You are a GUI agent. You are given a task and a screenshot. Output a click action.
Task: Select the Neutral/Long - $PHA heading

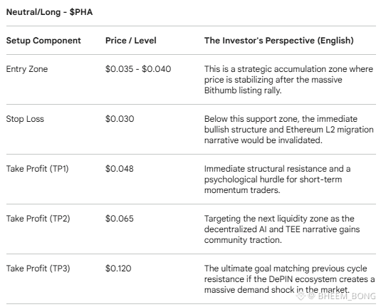click(49, 12)
